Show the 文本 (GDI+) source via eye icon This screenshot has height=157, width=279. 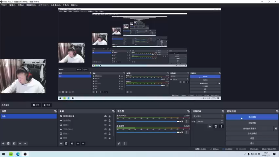pyautogui.click(x=105, y=129)
